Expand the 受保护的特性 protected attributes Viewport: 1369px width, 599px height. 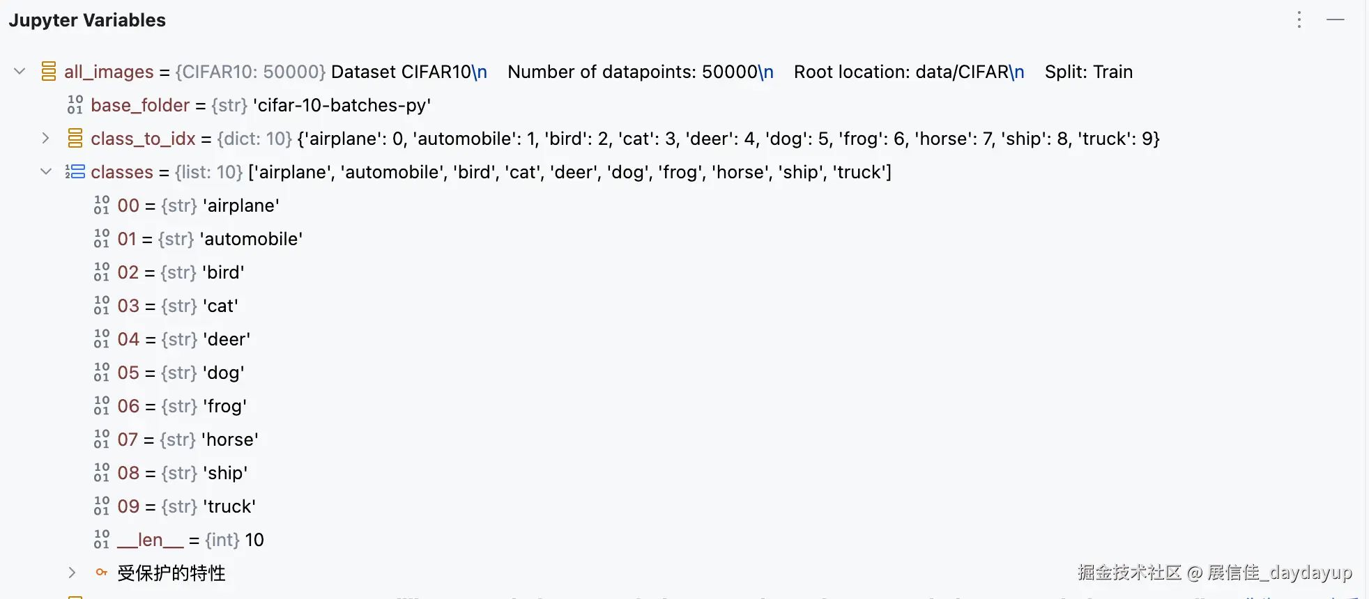(x=72, y=573)
